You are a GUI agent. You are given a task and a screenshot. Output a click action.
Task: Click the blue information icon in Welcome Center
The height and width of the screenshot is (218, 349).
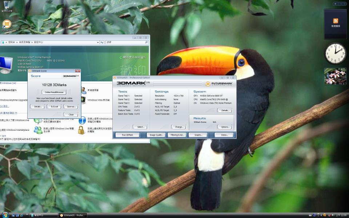click(x=82, y=120)
